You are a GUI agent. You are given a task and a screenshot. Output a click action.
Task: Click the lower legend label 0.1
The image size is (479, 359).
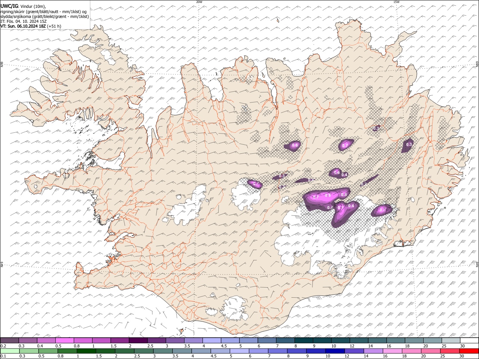pyautogui.click(x=3, y=356)
